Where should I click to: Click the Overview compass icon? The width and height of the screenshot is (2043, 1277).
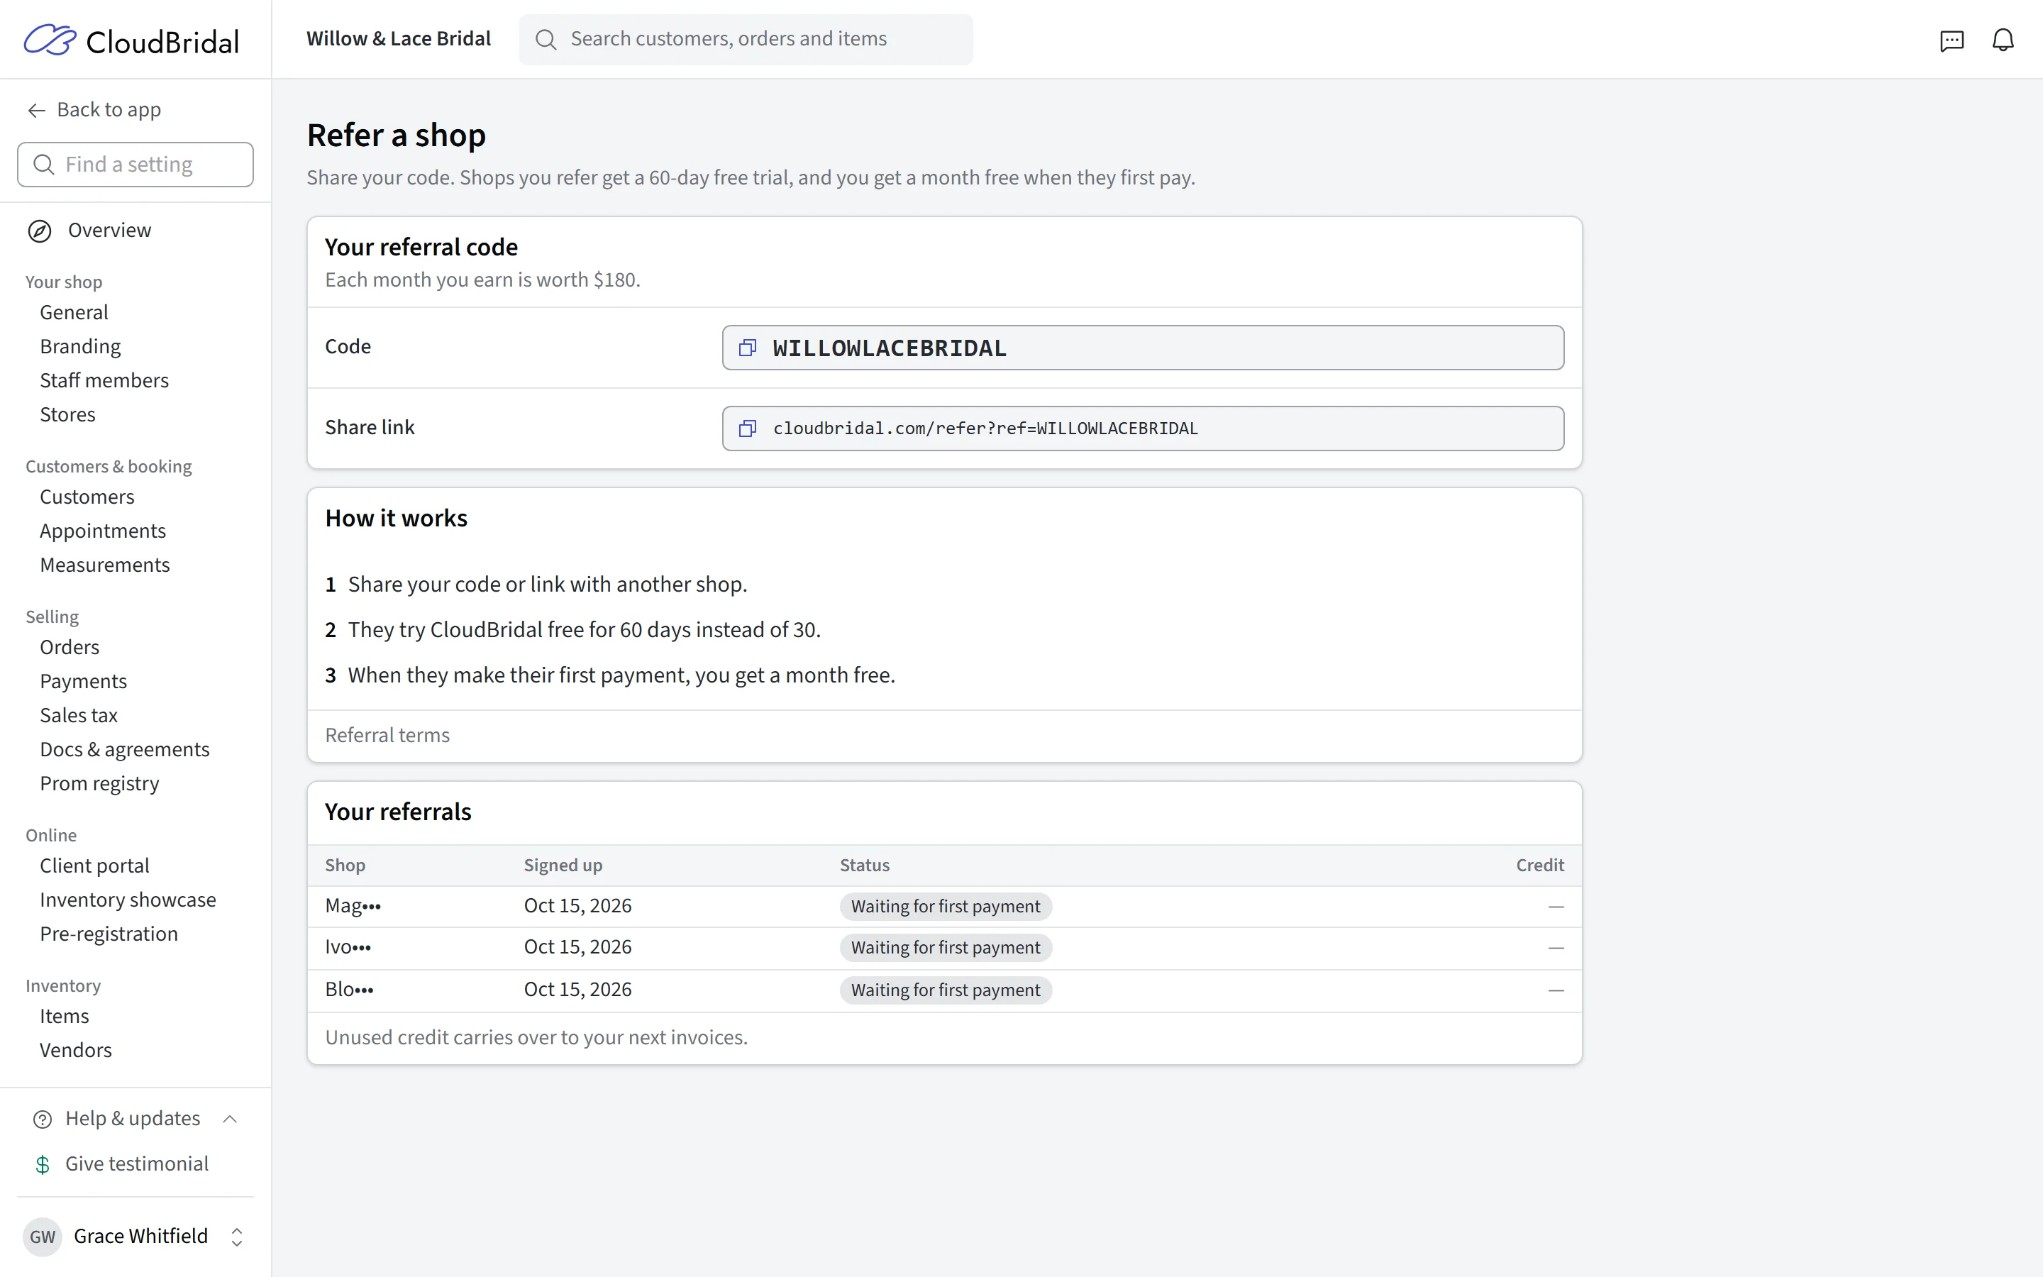(40, 231)
